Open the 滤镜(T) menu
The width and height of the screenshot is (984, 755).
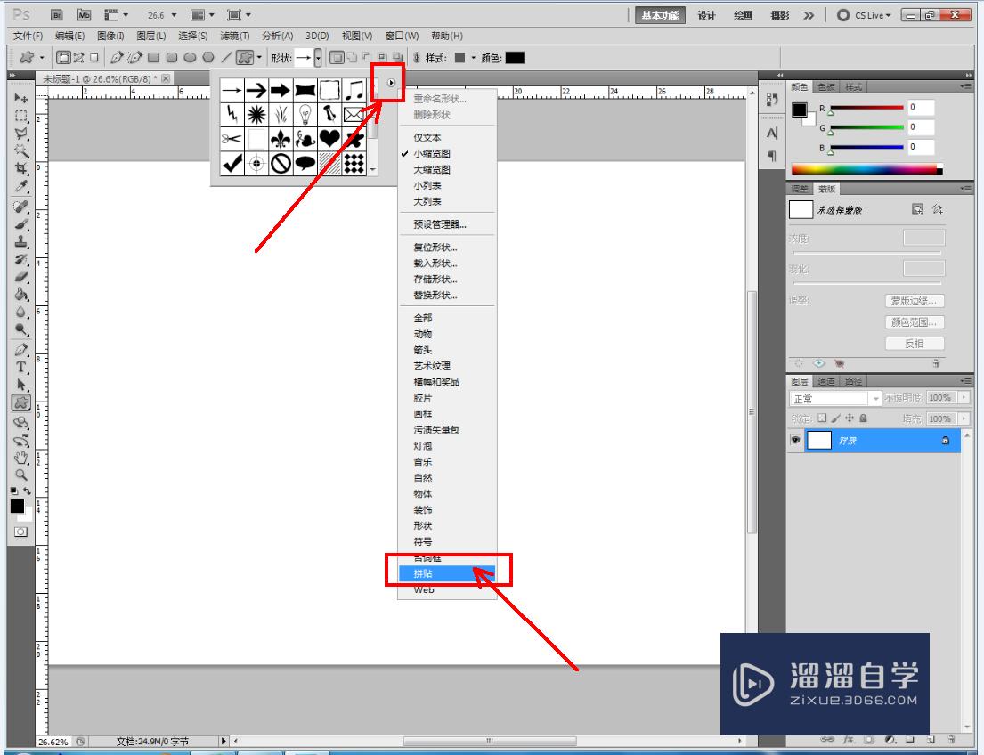pyautogui.click(x=235, y=36)
